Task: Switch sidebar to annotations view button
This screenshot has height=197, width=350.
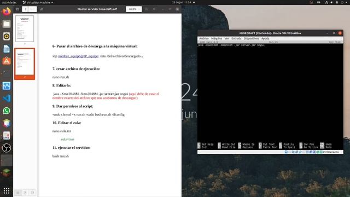Action: click(25, 193)
